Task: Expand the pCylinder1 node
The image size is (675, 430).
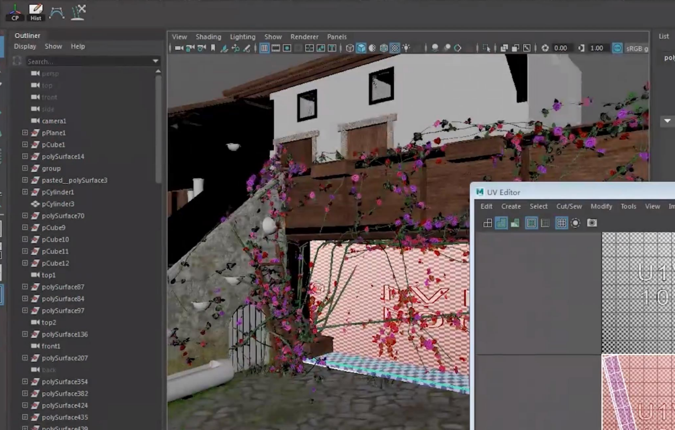Action: coord(25,192)
